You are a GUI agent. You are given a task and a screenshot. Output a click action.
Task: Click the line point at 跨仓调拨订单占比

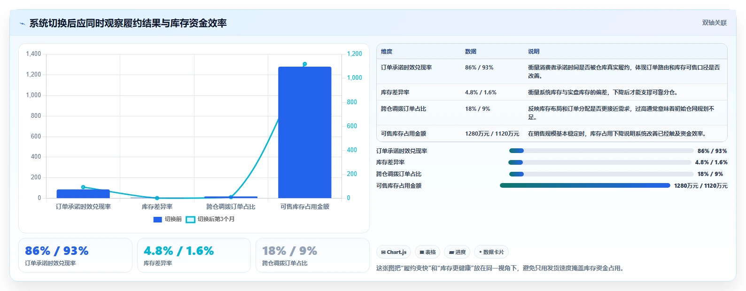[231, 197]
